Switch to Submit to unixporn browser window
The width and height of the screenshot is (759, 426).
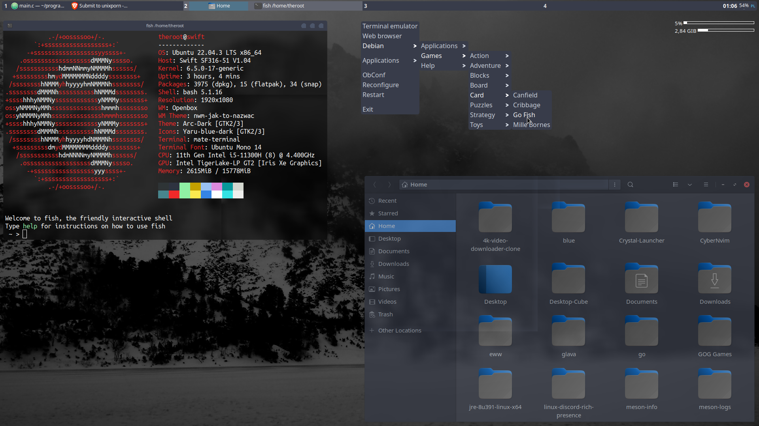(x=100, y=6)
